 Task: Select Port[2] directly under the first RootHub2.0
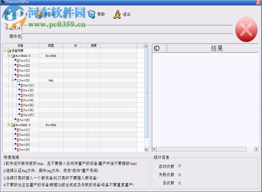[x=24, y=66]
